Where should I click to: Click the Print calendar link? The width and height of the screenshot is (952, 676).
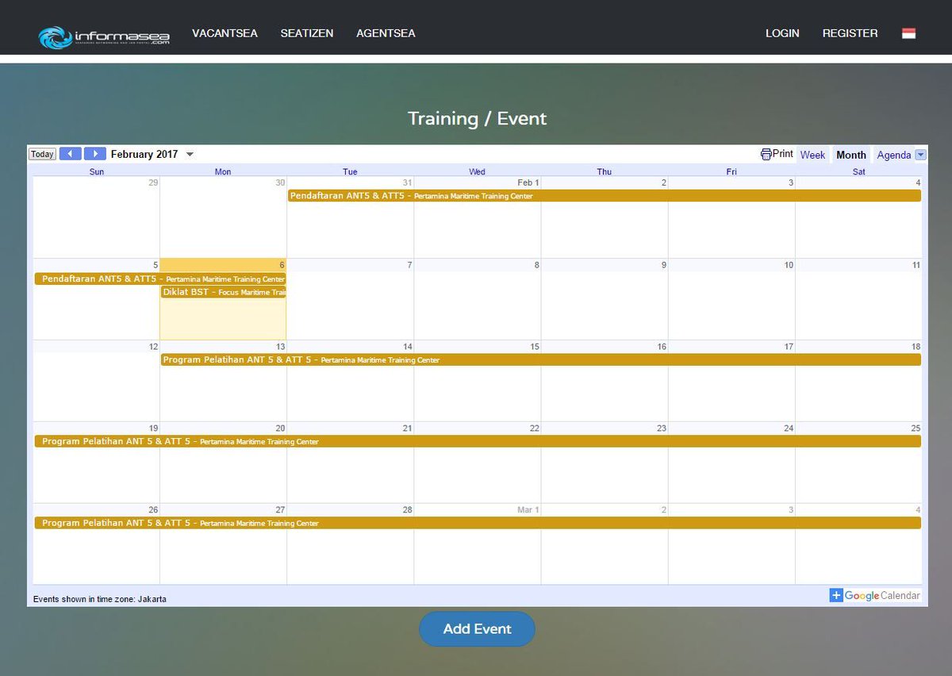(x=777, y=154)
